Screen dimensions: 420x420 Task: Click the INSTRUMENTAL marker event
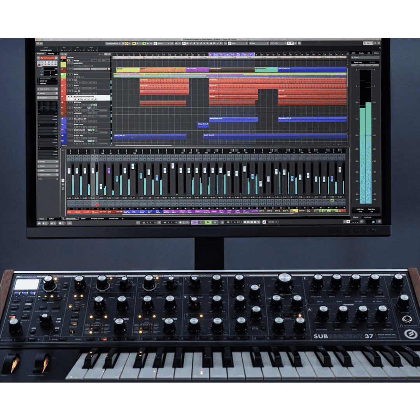[x=312, y=70]
